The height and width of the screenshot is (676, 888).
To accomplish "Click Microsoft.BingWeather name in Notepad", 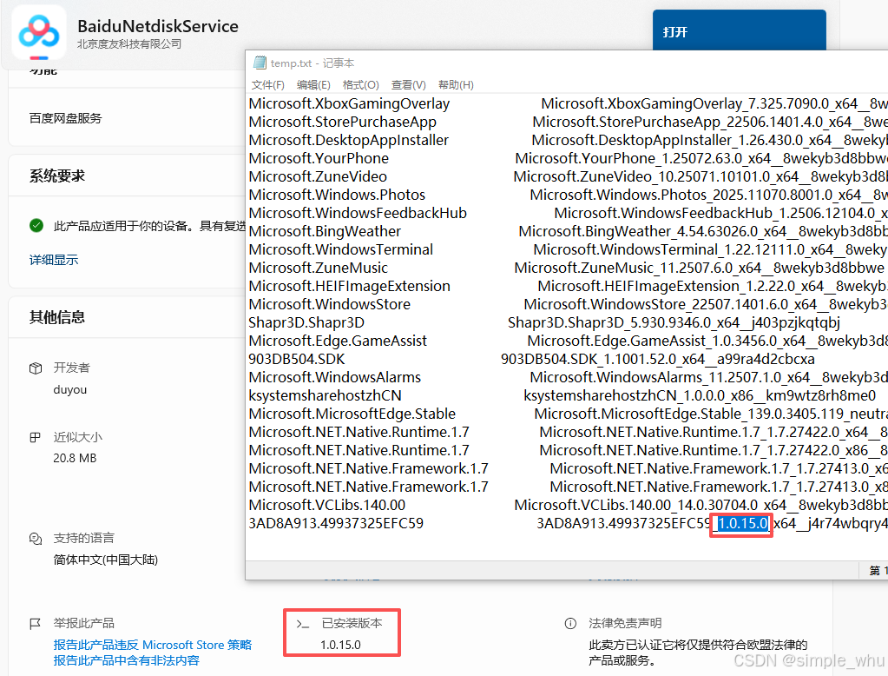I will 325,231.
